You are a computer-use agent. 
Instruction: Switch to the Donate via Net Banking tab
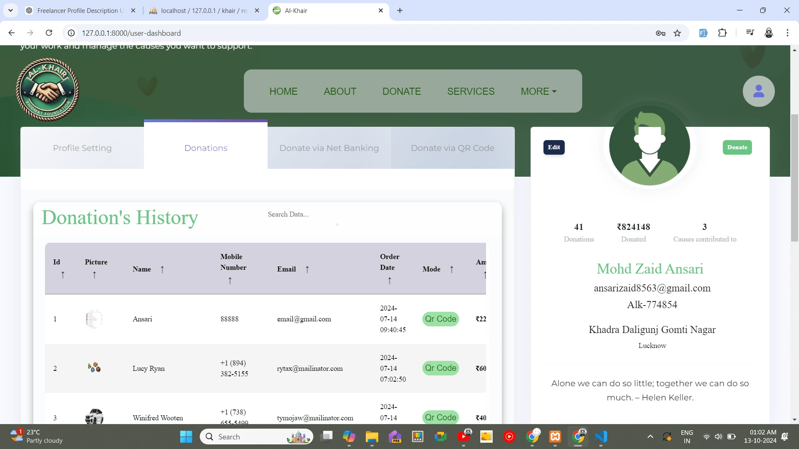329,148
